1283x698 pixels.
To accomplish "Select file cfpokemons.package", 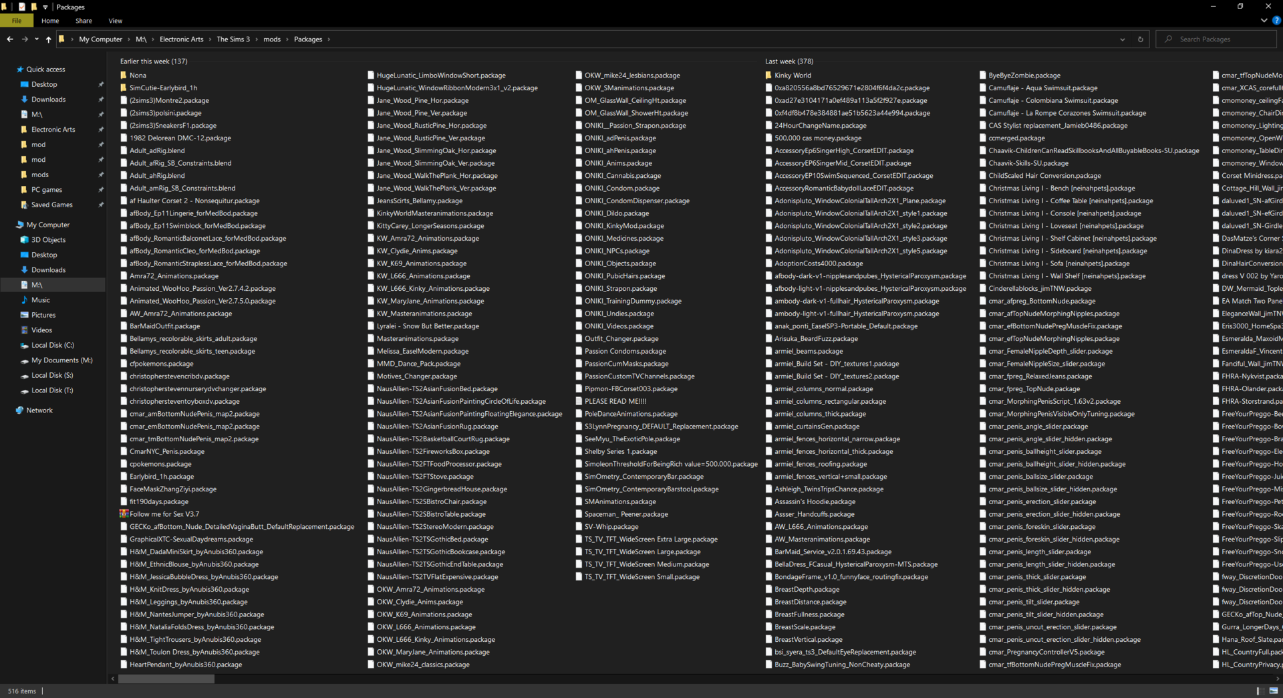I will 161,364.
